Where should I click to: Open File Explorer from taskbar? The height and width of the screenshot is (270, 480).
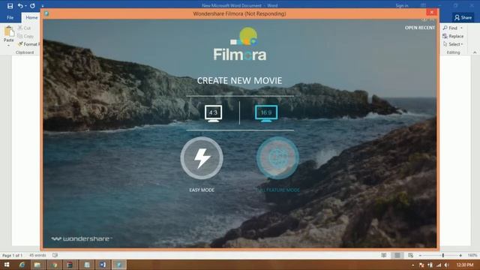[x=37, y=265]
